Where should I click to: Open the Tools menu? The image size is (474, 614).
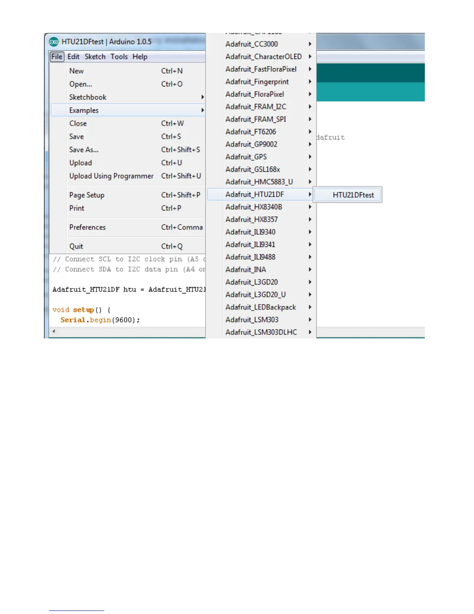(x=119, y=57)
